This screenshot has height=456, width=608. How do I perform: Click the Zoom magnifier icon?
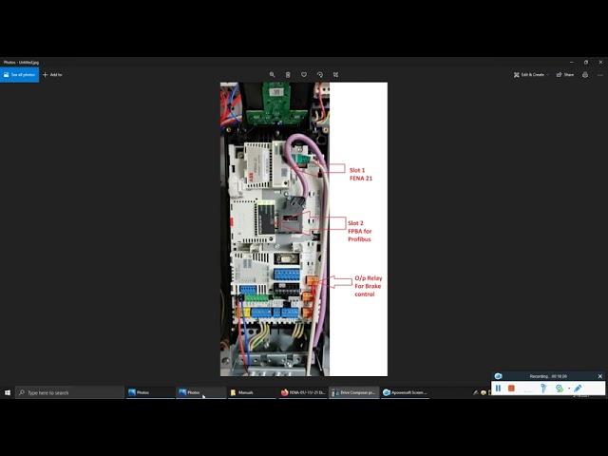pyautogui.click(x=273, y=75)
